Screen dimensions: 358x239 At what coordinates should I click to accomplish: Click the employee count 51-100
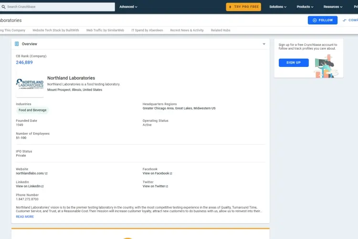[21, 138]
